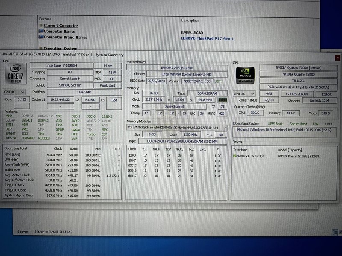
Task: Toggle the TPM status indicator
Action: (315, 123)
